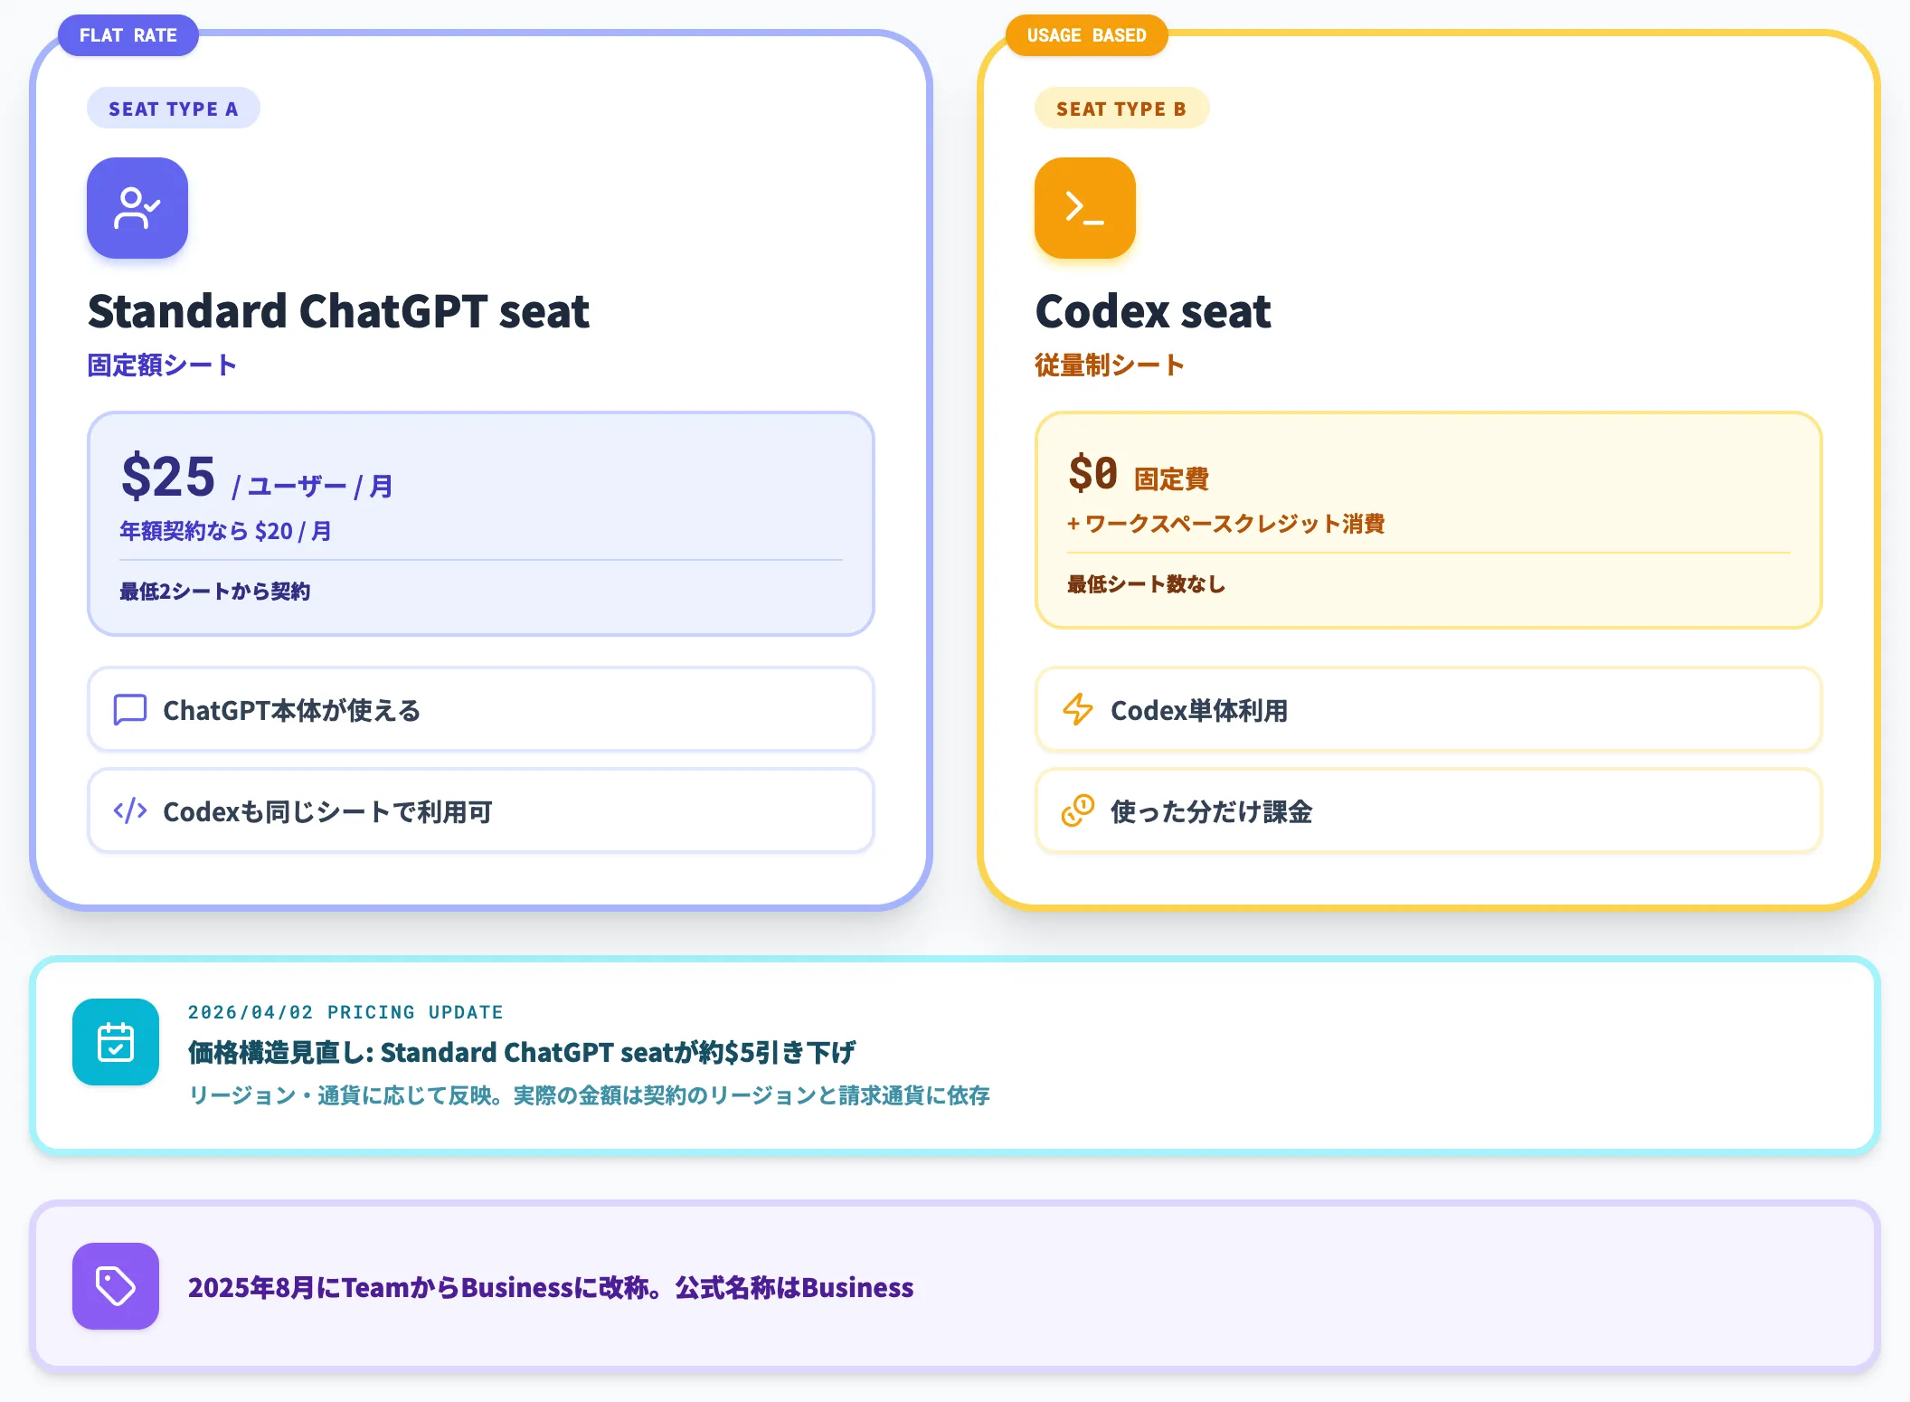Click the SEAT TYPE A pill label
The image size is (1910, 1402).
point(174,109)
